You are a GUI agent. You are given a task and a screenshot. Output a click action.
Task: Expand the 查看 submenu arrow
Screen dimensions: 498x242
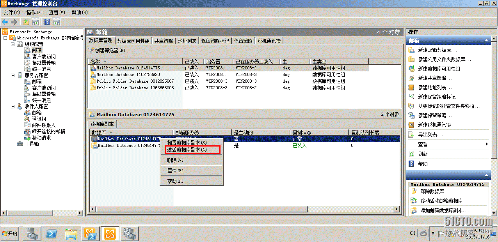pyautogui.click(x=487, y=144)
